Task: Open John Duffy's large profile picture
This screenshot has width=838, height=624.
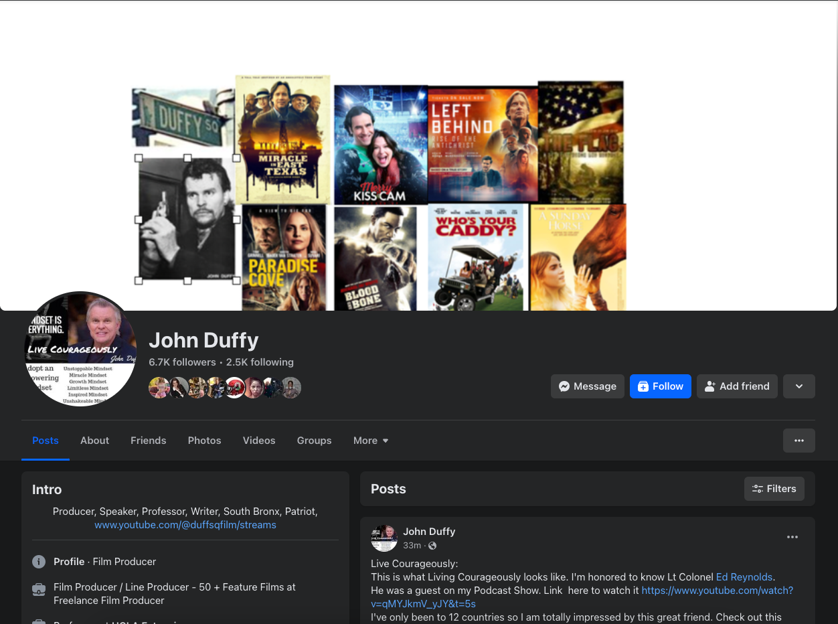Action: (80, 349)
